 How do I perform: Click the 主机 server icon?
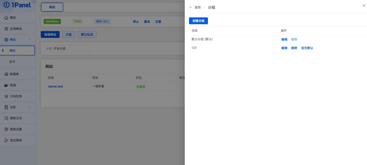point(6,107)
